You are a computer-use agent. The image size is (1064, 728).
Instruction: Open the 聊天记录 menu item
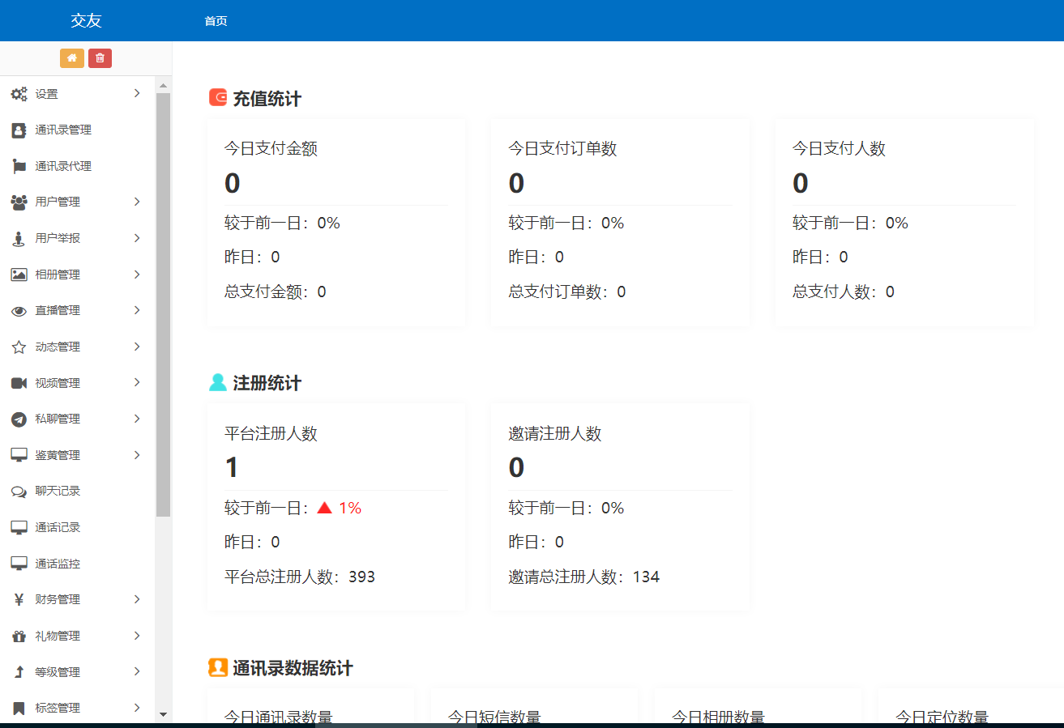pyautogui.click(x=58, y=492)
